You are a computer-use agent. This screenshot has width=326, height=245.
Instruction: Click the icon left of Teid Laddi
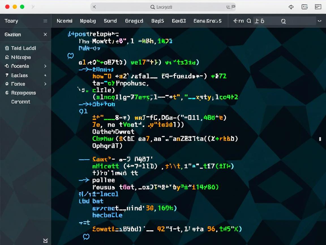pyautogui.click(x=7, y=48)
